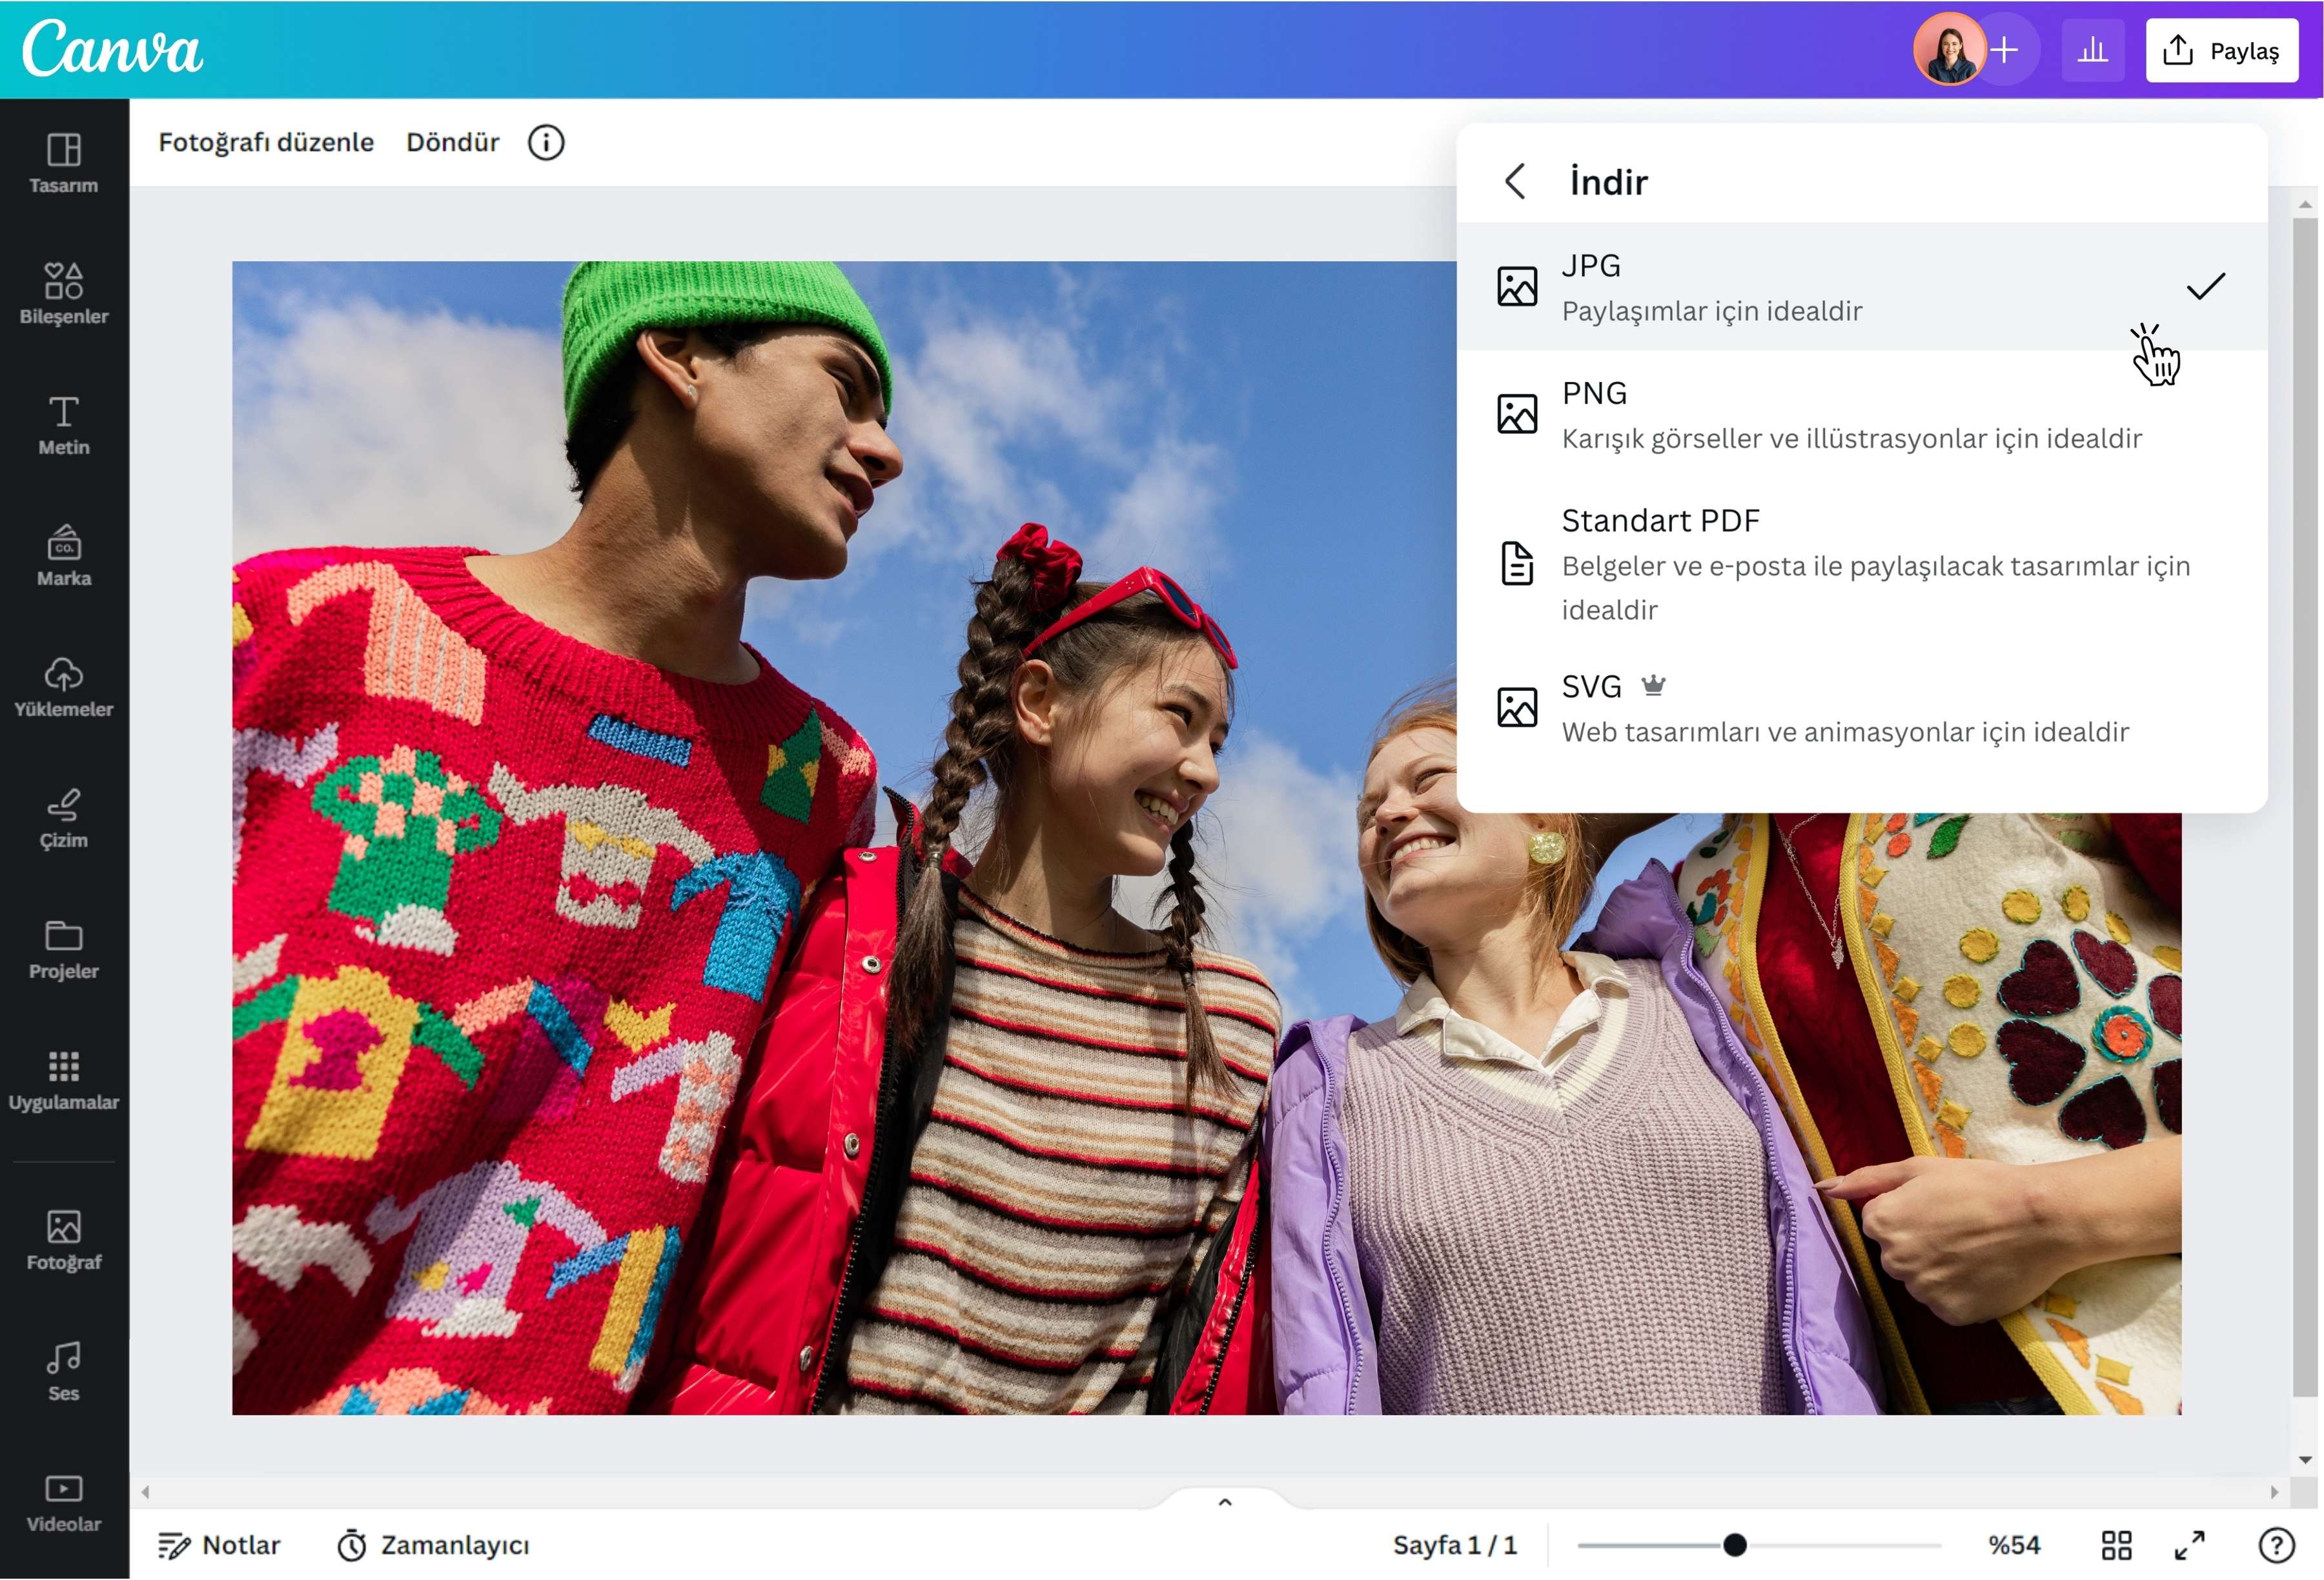
Task: Select the Çizim draw tool
Action: (63, 819)
